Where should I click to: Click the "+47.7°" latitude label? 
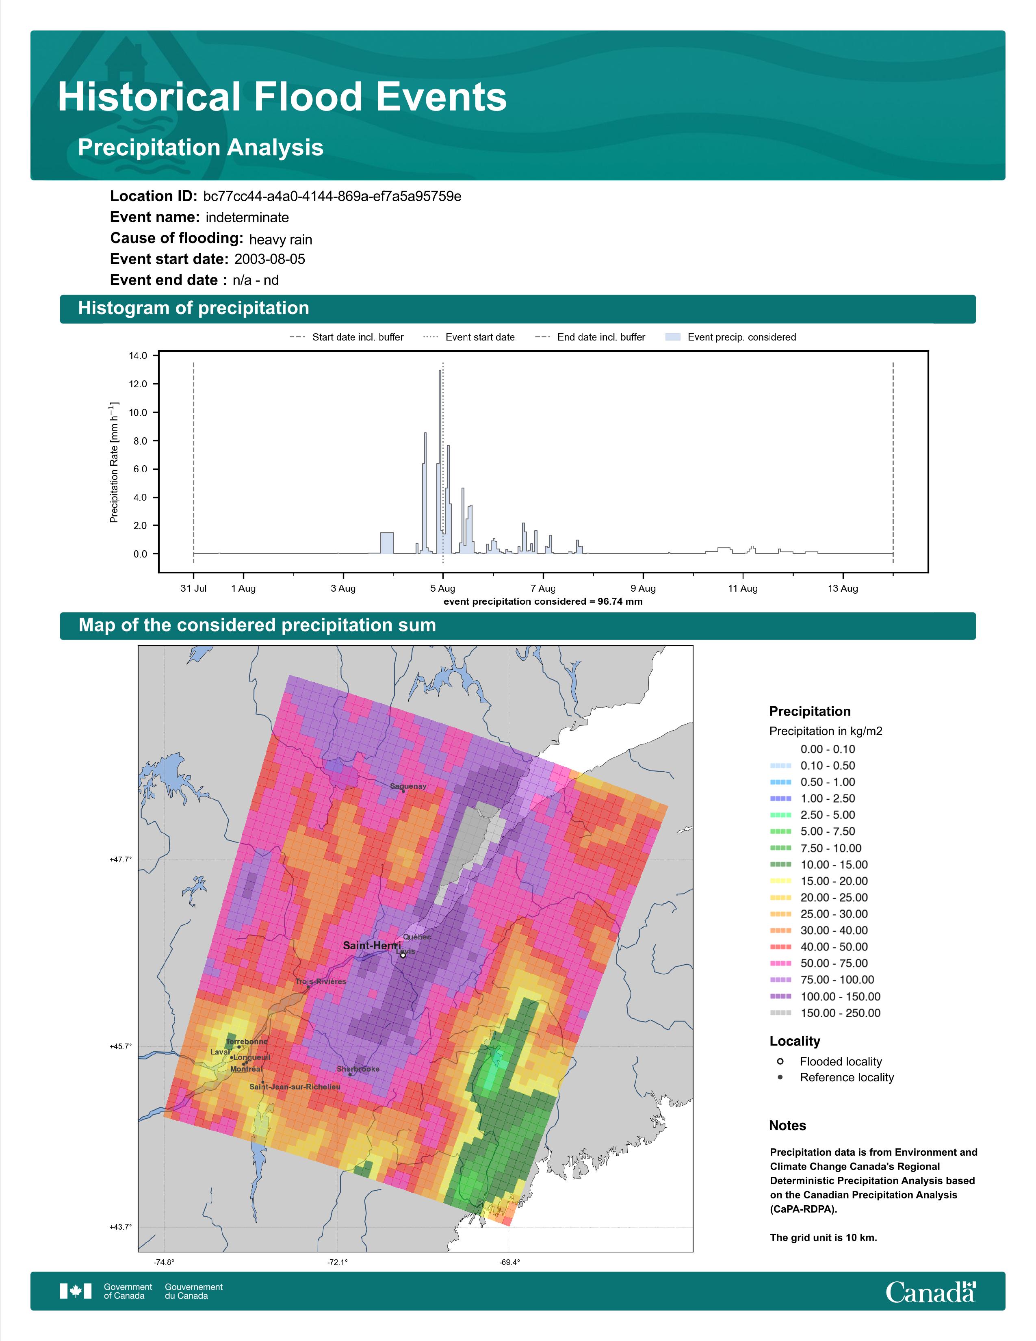120,859
